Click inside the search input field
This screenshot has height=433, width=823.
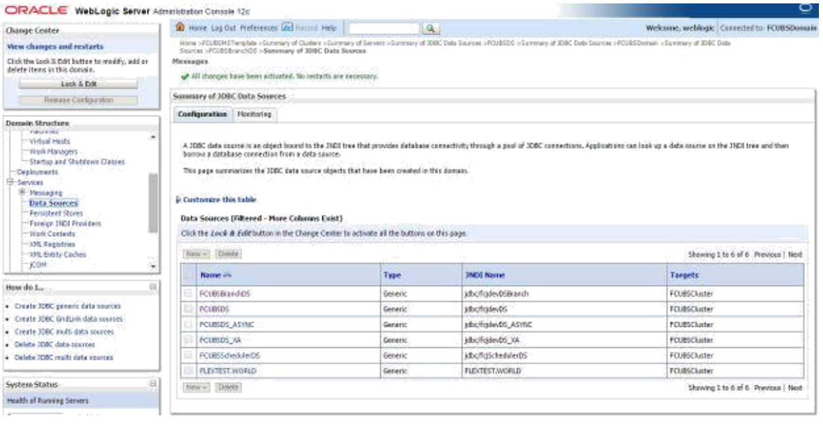(x=386, y=28)
